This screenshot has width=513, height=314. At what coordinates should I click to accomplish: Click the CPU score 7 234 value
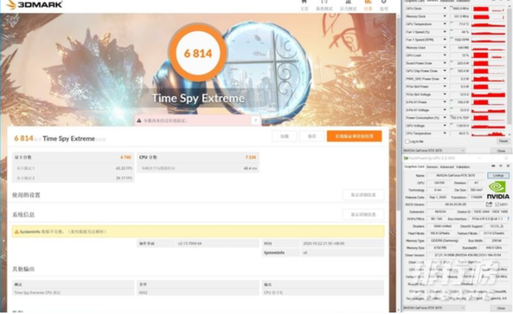[251, 157]
